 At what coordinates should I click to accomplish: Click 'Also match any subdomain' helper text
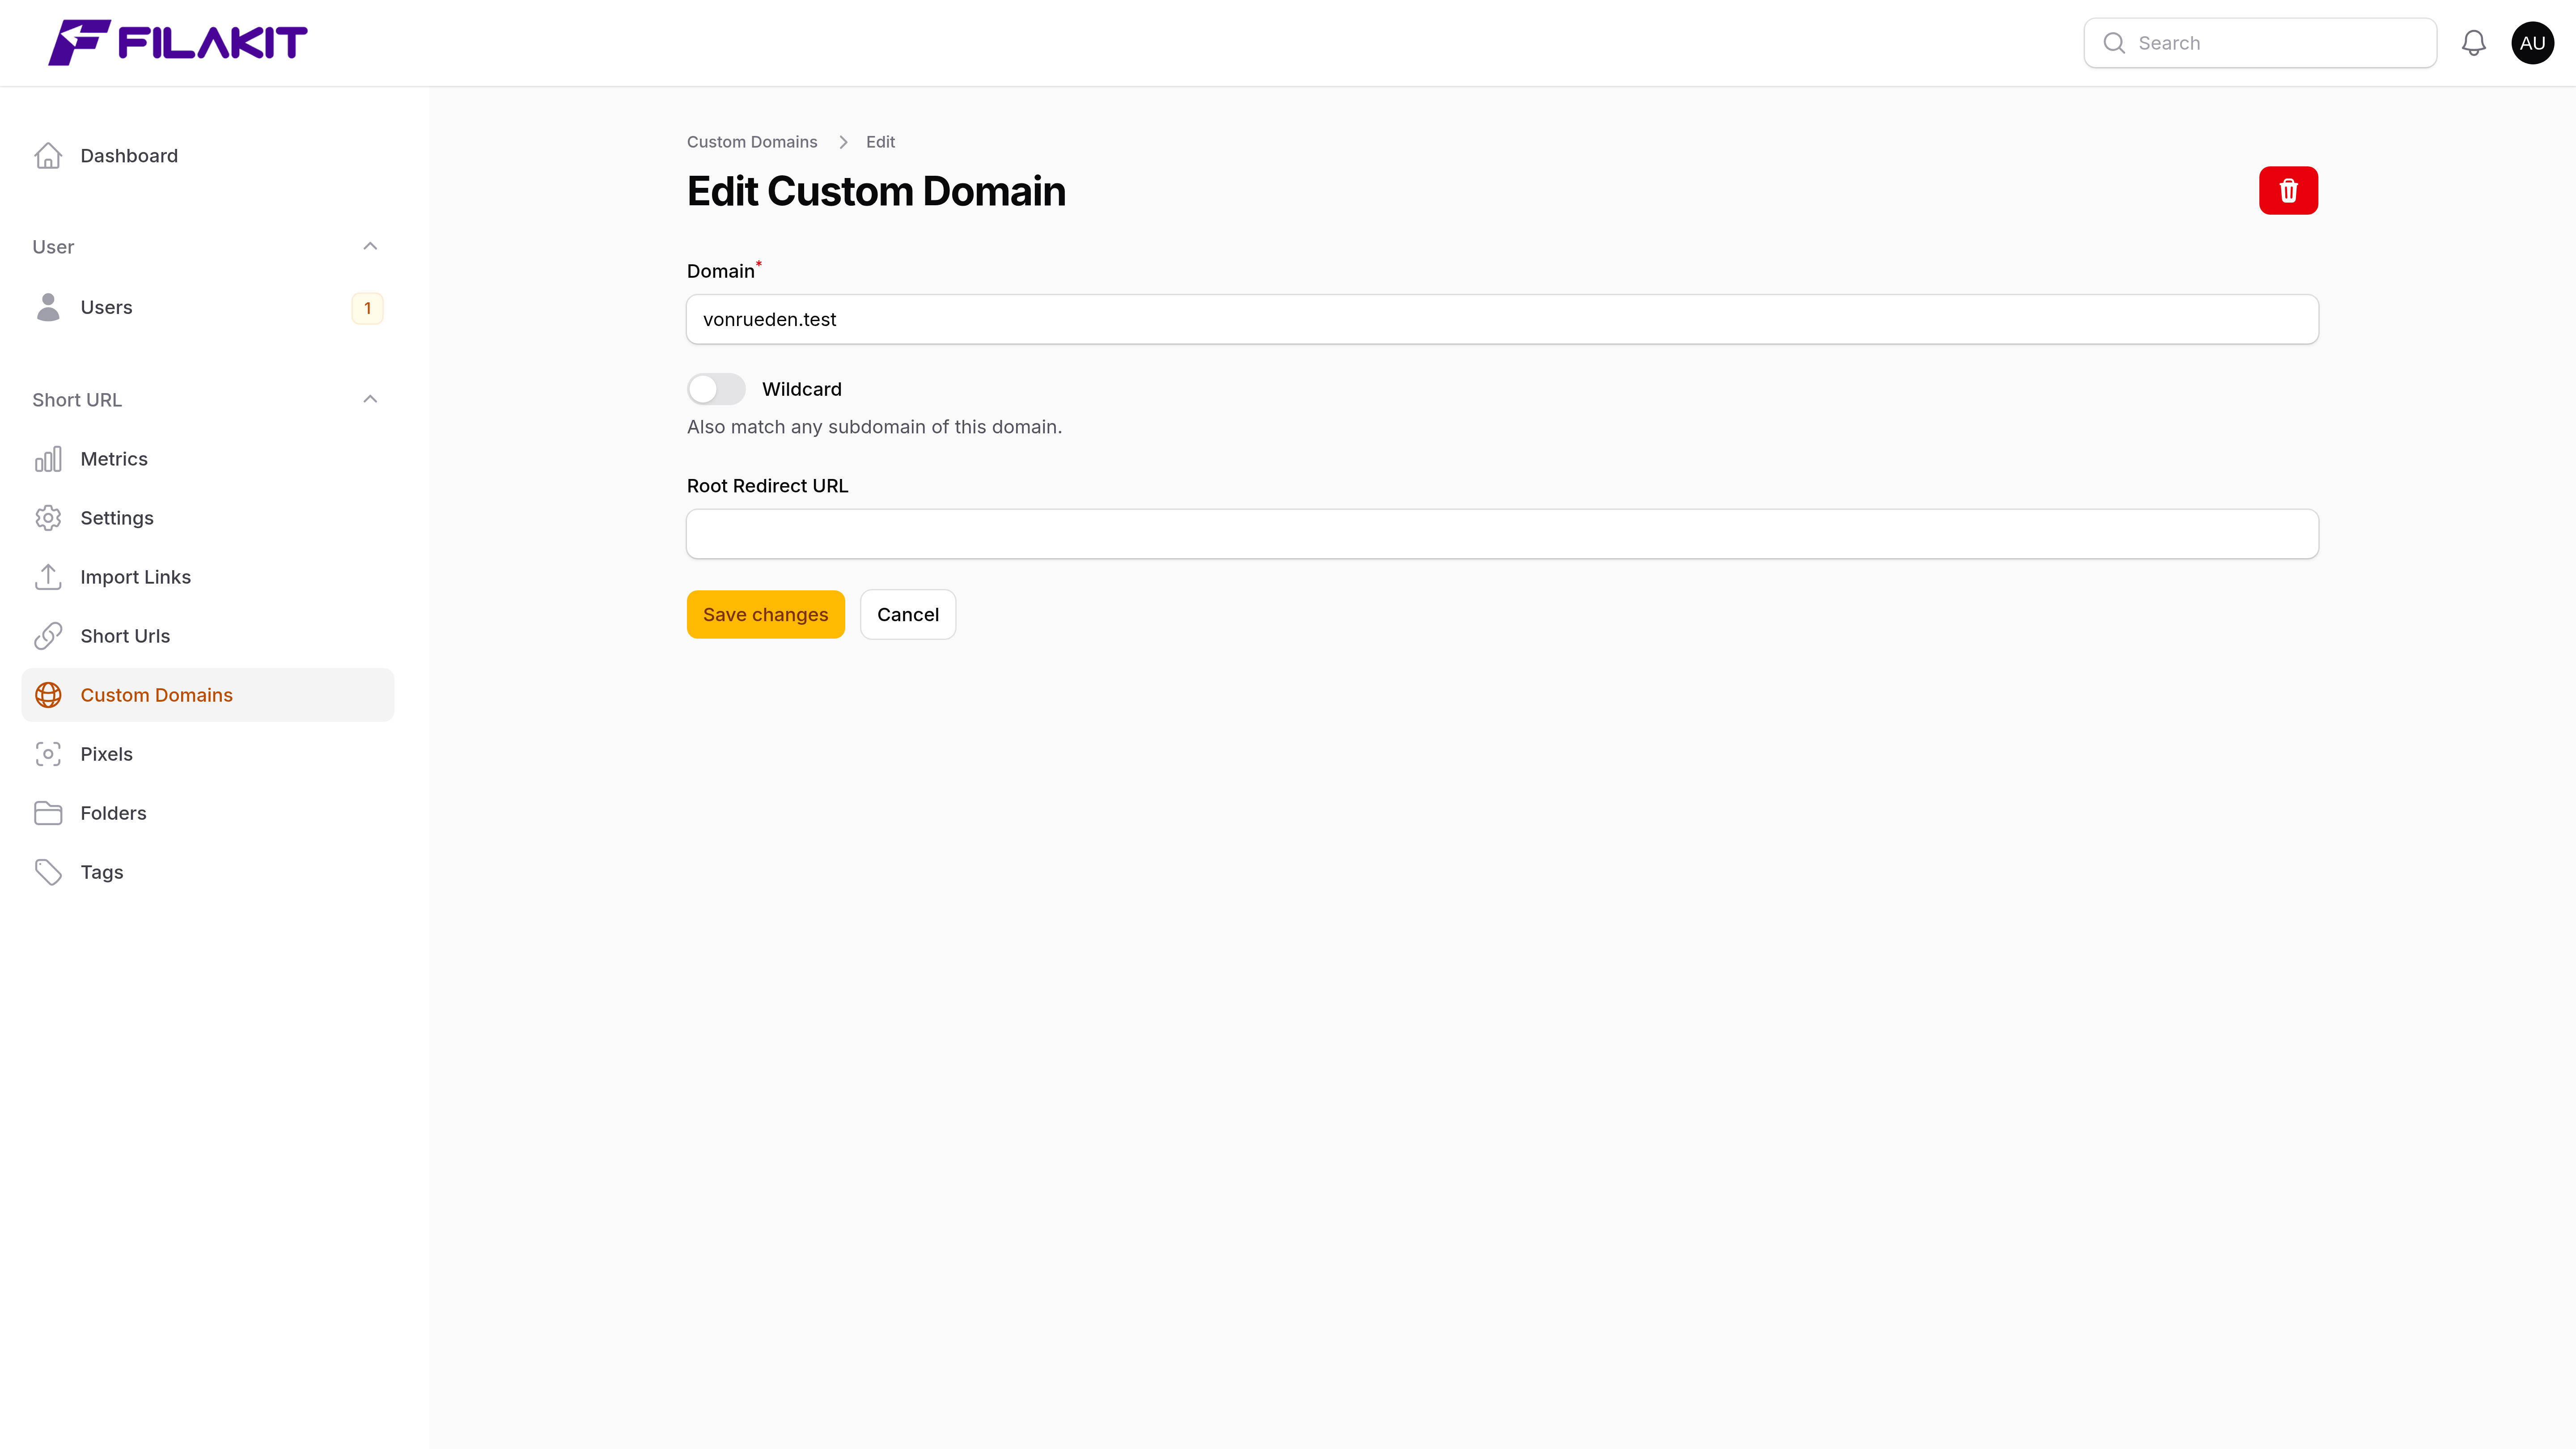click(874, 427)
